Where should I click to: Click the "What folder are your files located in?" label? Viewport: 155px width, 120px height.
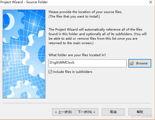point(77,55)
